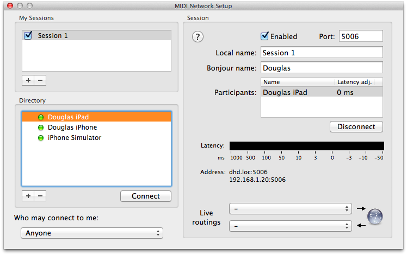Click green status dot beside Douglas iPhone
Screen dimensions: 407x255
click(x=41, y=127)
